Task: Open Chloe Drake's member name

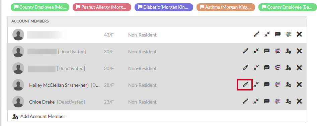Action: tap(42, 102)
